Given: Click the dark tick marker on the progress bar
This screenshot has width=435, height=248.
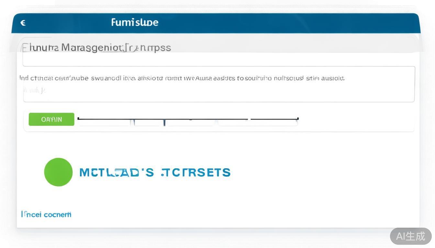Looking at the screenshot, I should click(164, 122).
